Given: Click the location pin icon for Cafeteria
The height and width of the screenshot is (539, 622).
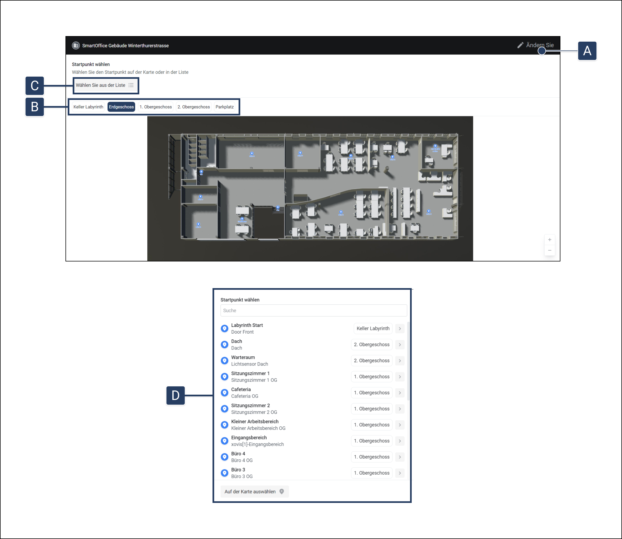Looking at the screenshot, I should [x=224, y=392].
